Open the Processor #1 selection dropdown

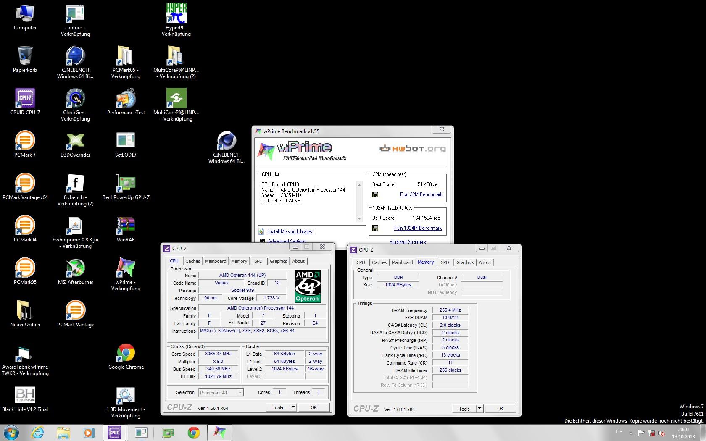point(221,393)
